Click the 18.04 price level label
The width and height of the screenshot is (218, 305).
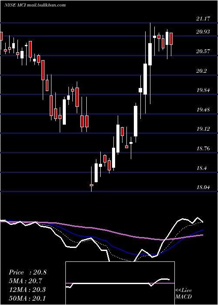click(203, 187)
